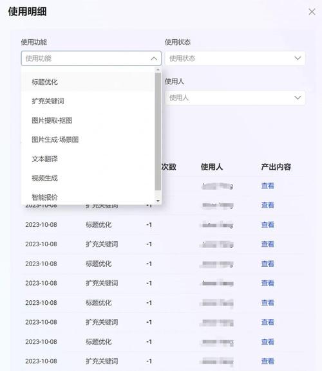Image resolution: width=322 pixels, height=371 pixels.
Task: Collapse the open 使用功能 dropdown field
Action: [x=91, y=59]
